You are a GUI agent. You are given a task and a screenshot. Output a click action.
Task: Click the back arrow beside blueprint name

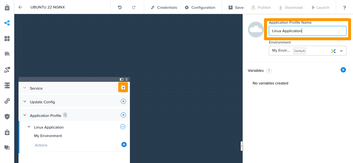point(21,7)
